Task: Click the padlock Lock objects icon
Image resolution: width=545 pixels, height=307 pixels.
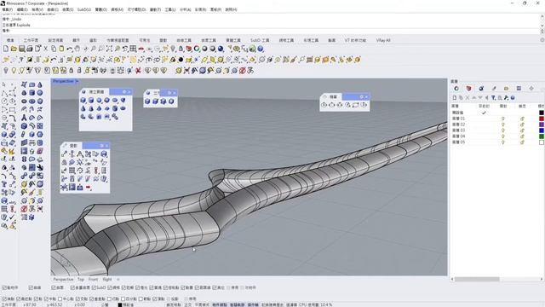Action: (181, 49)
